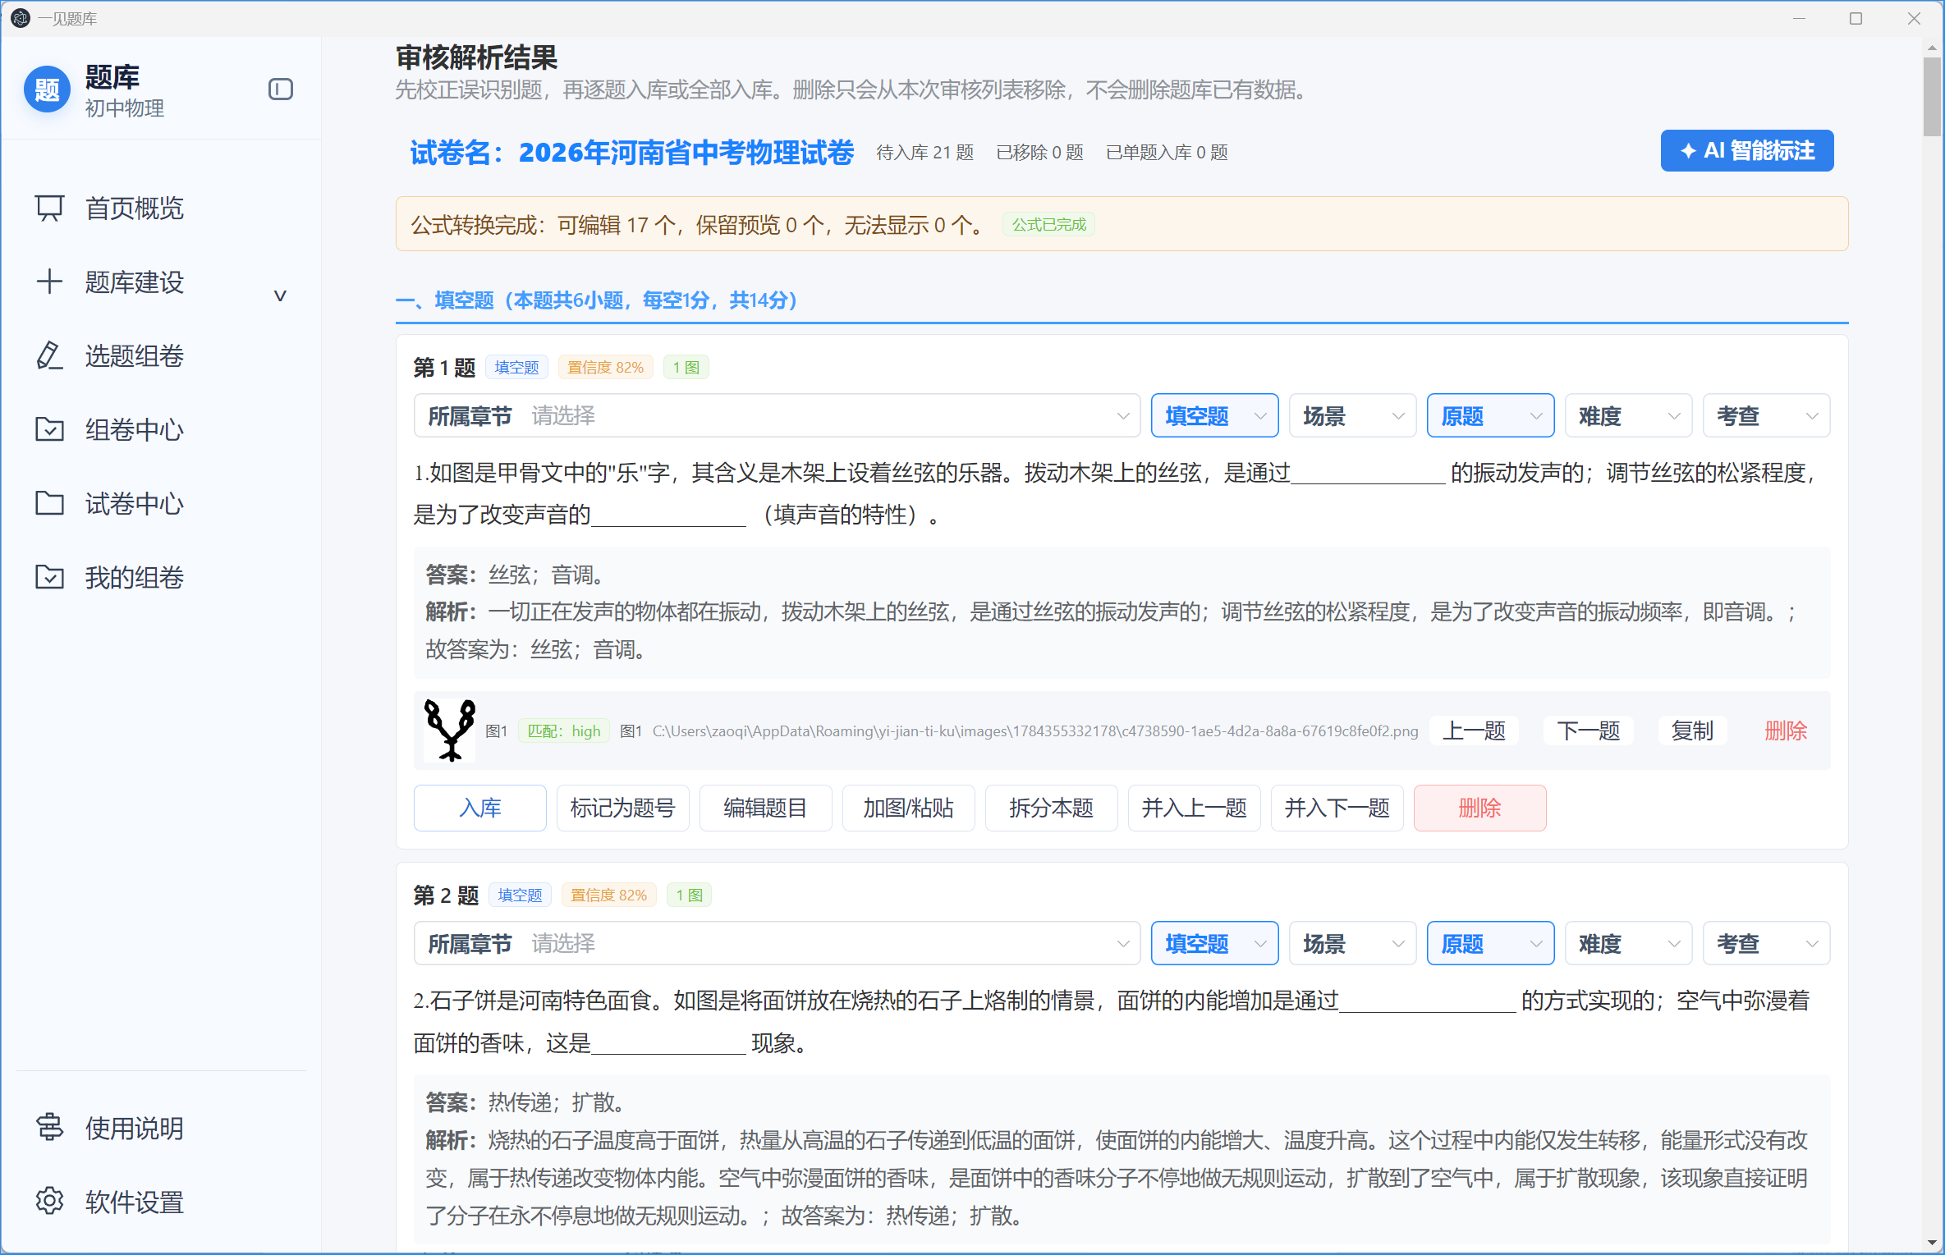
Task: Click the 公式已完成 status tag
Action: tap(1048, 225)
